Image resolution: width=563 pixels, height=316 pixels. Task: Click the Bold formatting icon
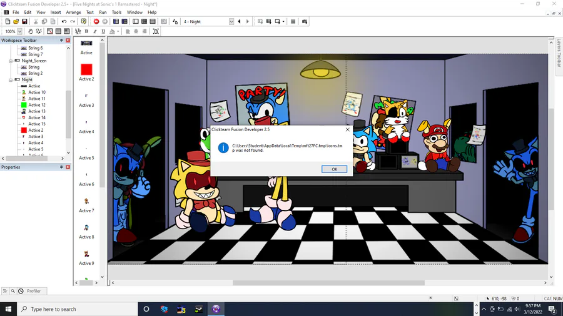86,31
